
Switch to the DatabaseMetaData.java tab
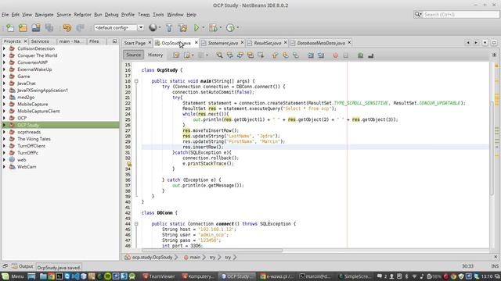(x=321, y=43)
